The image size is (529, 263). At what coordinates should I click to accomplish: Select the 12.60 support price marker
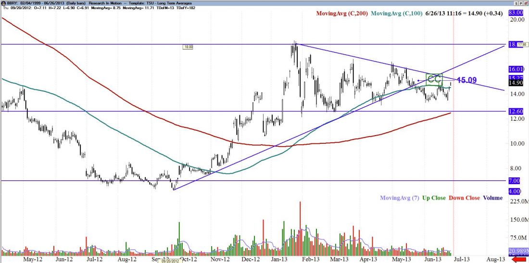(515, 112)
